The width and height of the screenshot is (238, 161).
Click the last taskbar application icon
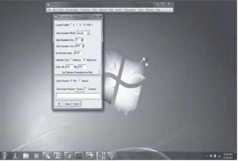click(x=112, y=156)
